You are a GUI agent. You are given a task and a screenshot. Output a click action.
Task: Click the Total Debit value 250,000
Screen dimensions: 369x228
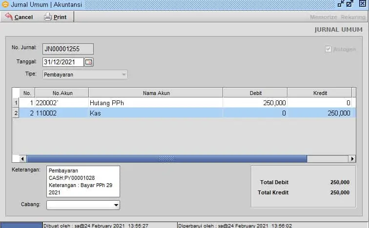click(340, 182)
